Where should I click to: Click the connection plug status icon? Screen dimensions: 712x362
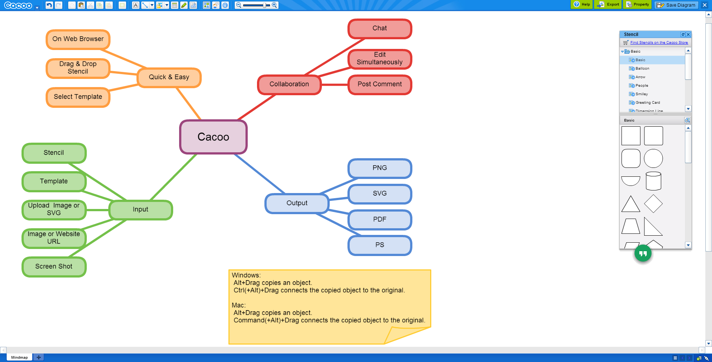coord(706,358)
